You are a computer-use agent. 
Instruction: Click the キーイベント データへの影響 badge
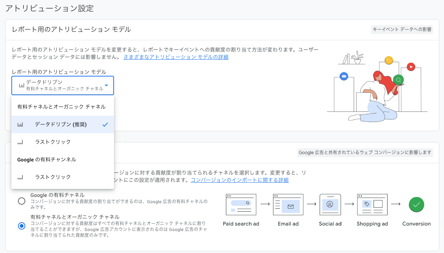pyautogui.click(x=402, y=29)
